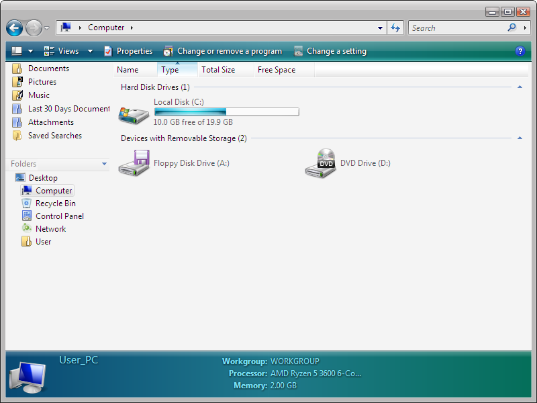Open Music favorite link
Image resolution: width=537 pixels, height=403 pixels.
click(x=39, y=95)
